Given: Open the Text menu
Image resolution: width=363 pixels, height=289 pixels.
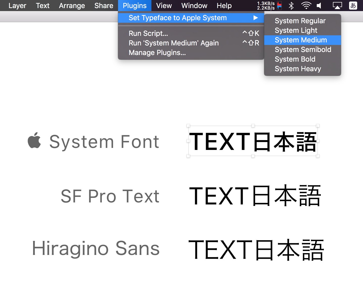Looking at the screenshot, I should (43, 6).
